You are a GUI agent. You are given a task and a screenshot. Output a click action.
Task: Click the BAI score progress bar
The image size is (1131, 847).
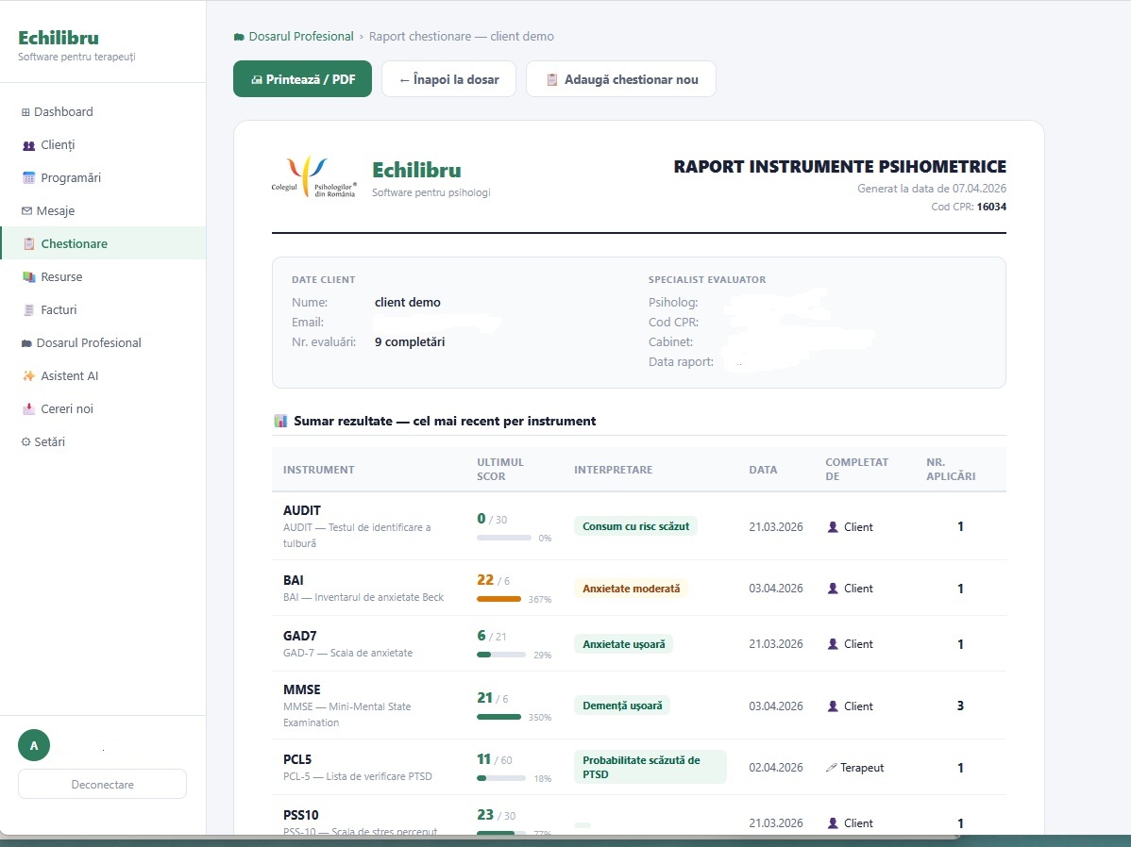click(500, 599)
